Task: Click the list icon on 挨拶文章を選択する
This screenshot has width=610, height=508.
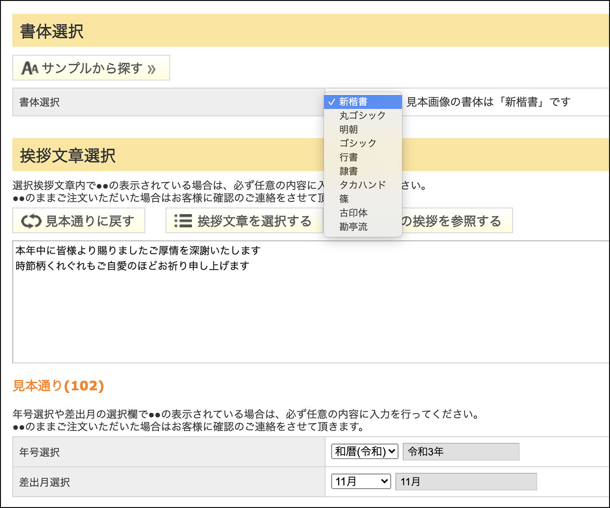Action: pyautogui.click(x=183, y=221)
